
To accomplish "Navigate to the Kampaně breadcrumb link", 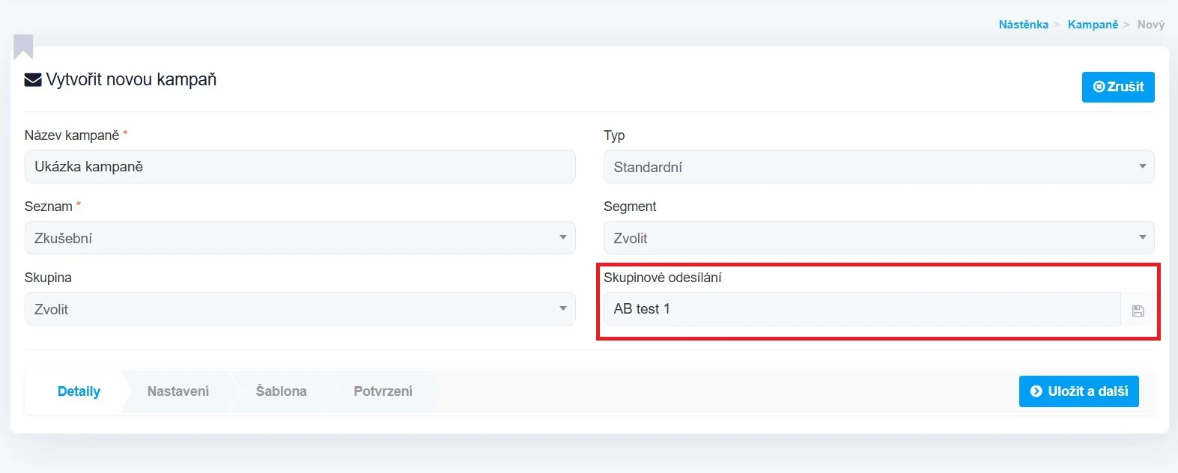I will [x=1093, y=25].
